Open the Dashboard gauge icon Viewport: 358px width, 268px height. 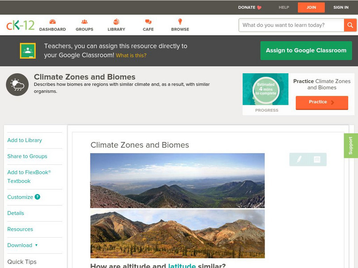(x=52, y=21)
